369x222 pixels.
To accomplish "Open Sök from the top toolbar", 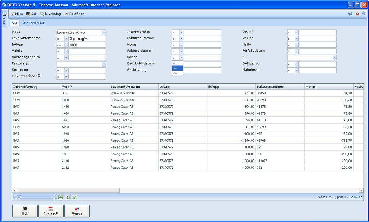I will click(x=31, y=14).
